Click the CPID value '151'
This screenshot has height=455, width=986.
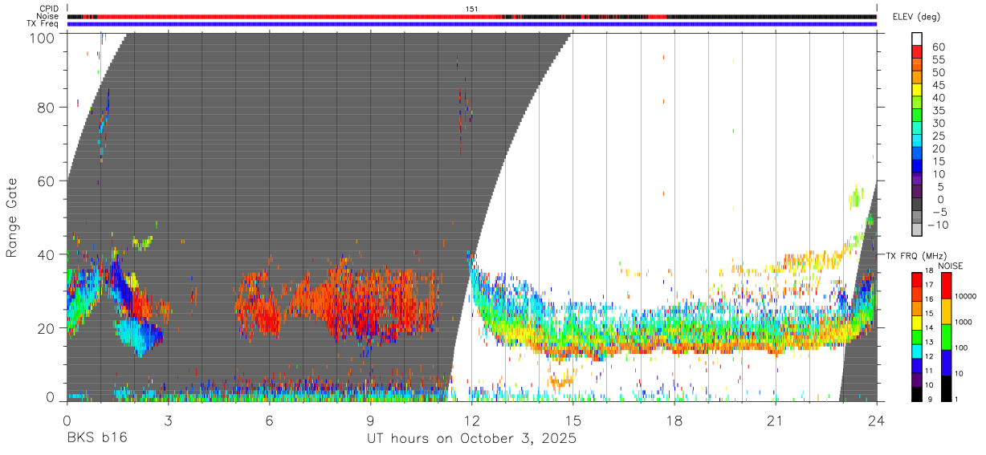tap(472, 9)
